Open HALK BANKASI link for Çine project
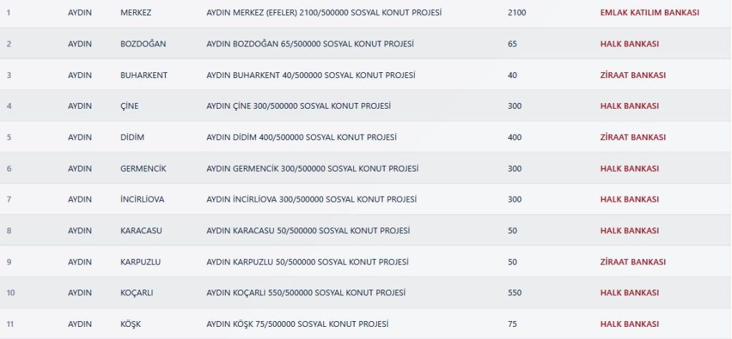Viewport: 732px width, 339px height. (629, 106)
